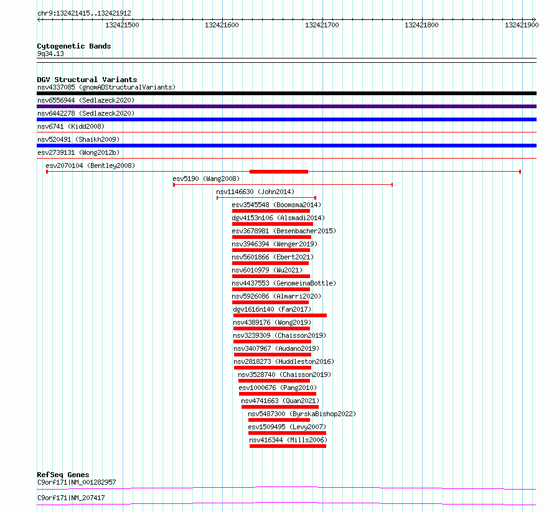Click the C9orf171|NM_001282957 gene label
Screen dimensions: 554x512
pyautogui.click(x=77, y=482)
